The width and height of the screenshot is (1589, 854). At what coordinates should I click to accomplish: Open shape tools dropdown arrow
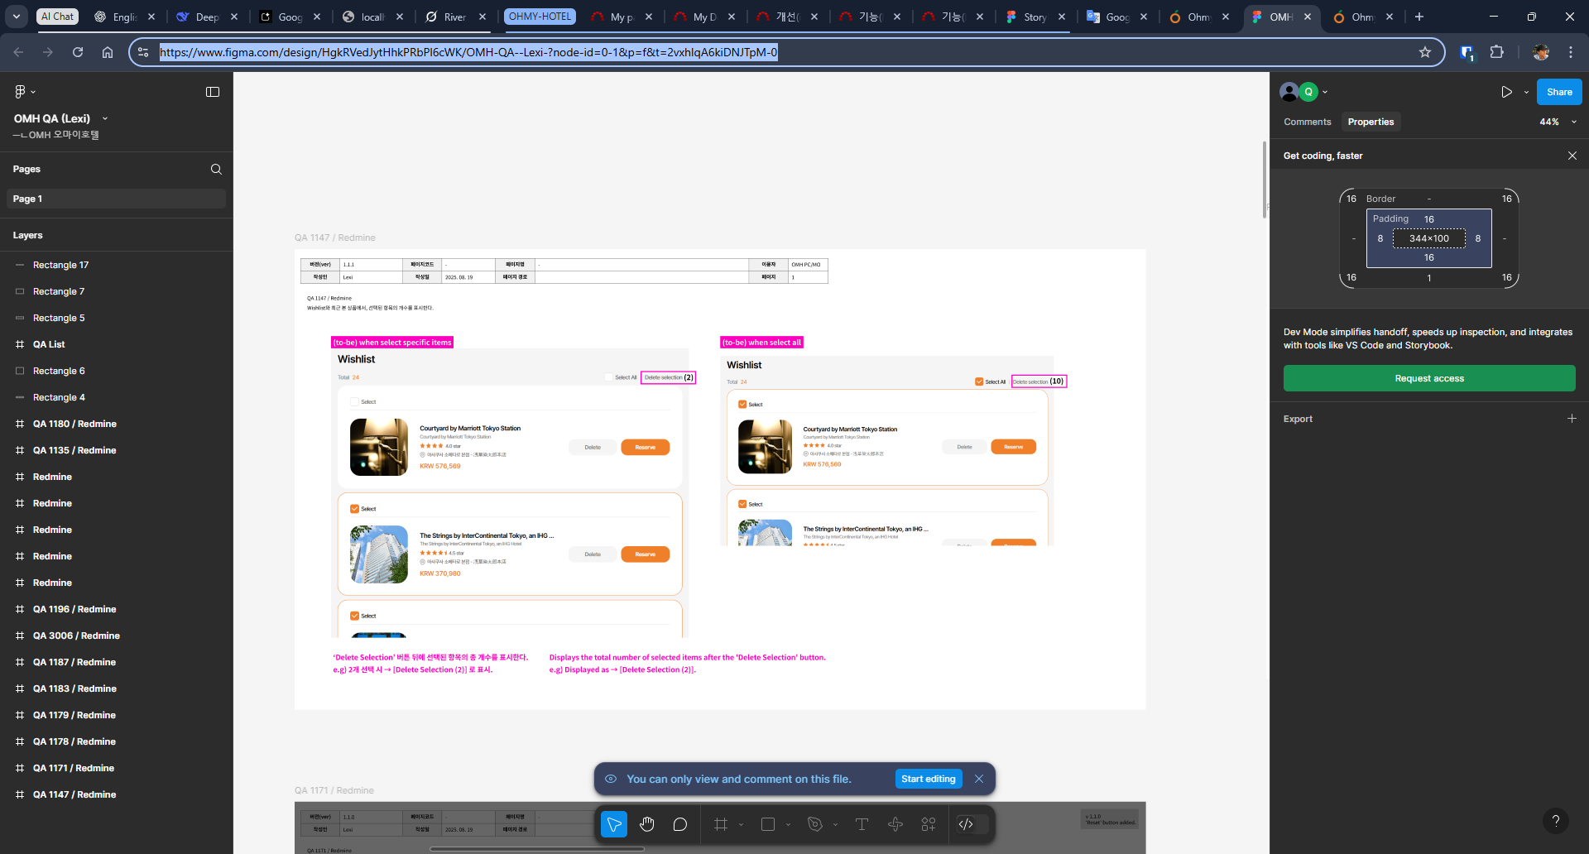(x=788, y=824)
